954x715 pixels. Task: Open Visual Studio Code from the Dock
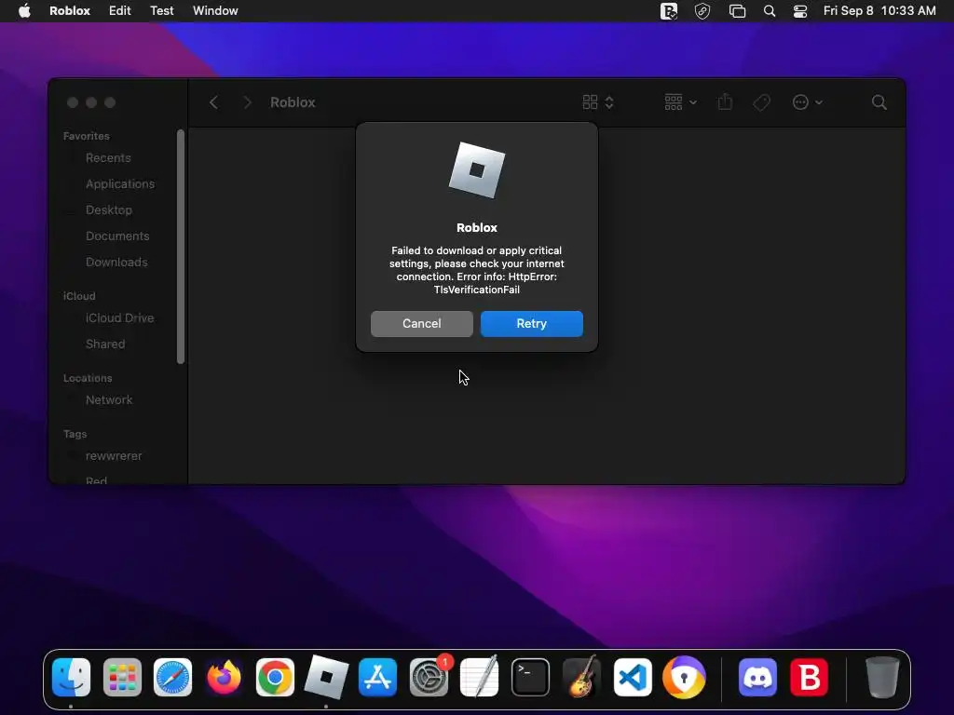(633, 678)
